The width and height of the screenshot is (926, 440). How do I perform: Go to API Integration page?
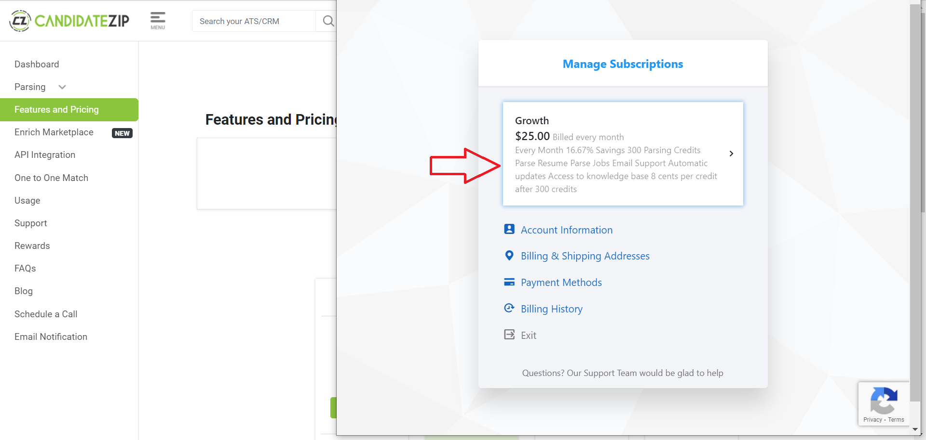click(x=45, y=155)
